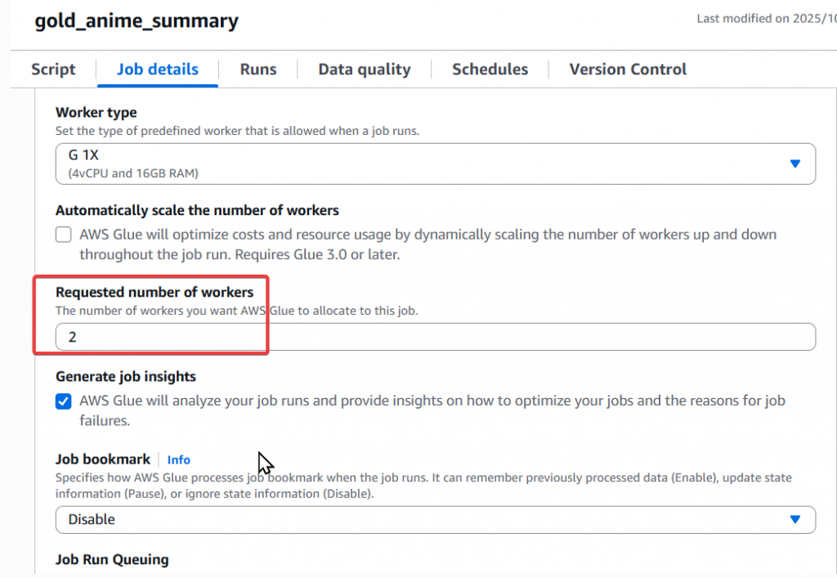Screen dimensions: 837x578
Task: Select the Job details tab
Action: click(x=158, y=69)
